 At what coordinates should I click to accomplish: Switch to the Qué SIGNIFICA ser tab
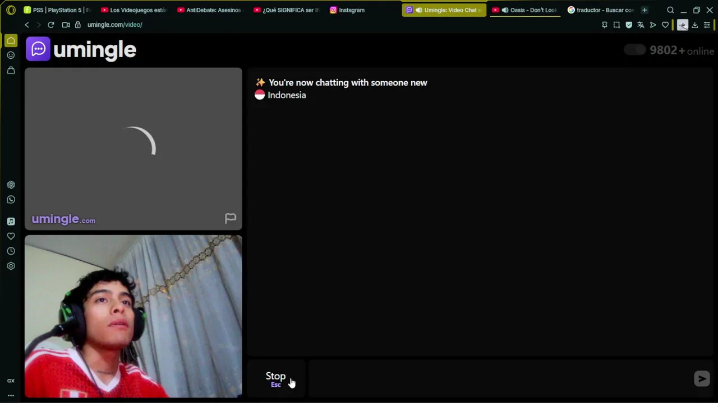click(287, 10)
